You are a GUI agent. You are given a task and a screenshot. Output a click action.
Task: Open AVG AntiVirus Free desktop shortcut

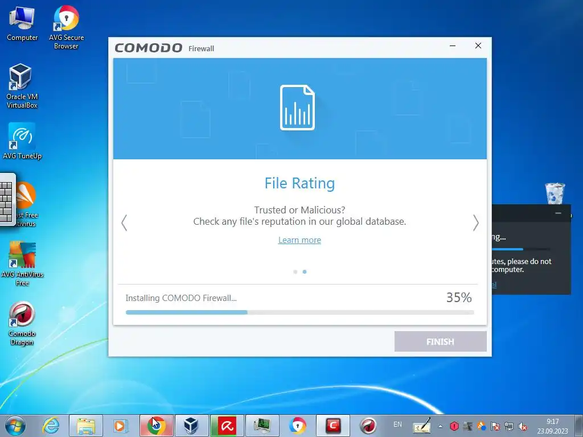pyautogui.click(x=22, y=263)
